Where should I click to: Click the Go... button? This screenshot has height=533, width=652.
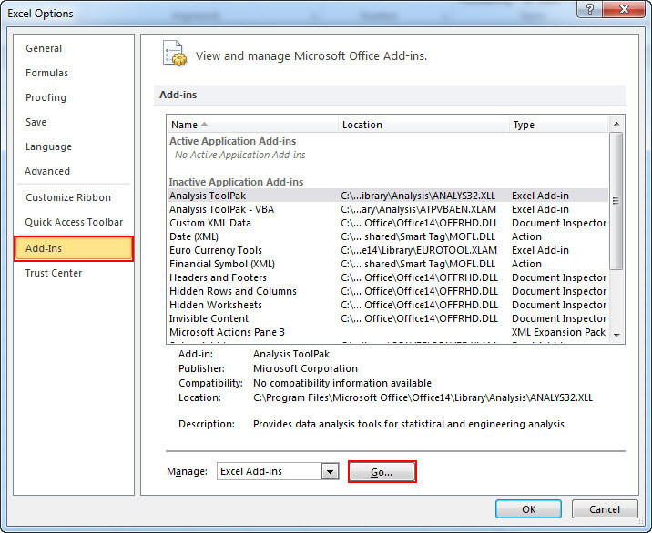tap(382, 472)
